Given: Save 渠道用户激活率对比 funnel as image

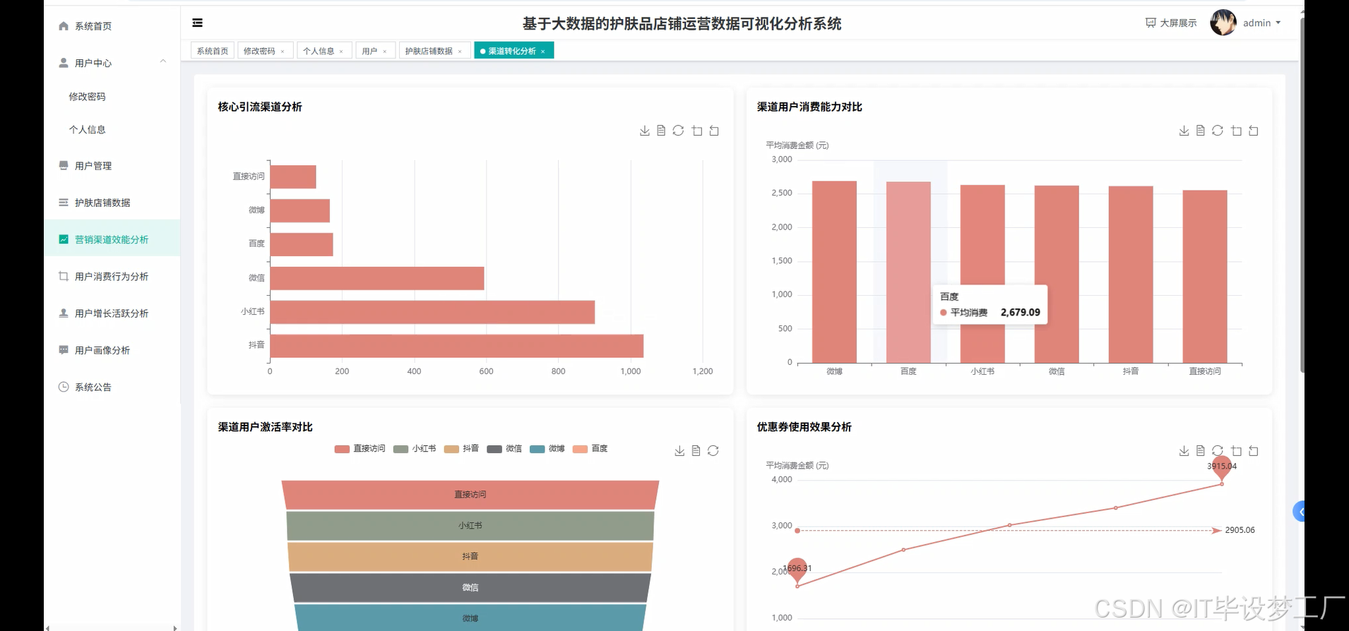Looking at the screenshot, I should (679, 450).
